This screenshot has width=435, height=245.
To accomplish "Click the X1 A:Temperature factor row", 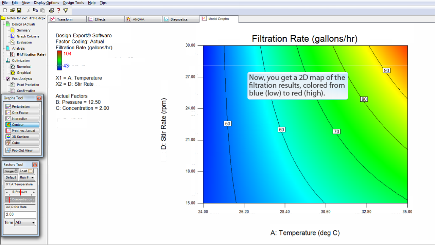I will [x=20, y=184].
